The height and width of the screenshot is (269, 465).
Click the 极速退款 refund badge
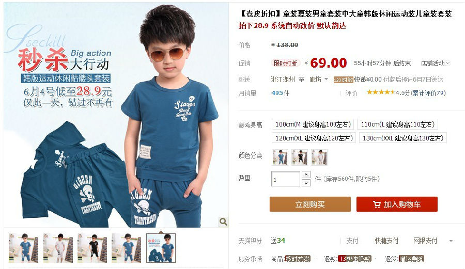(354, 259)
